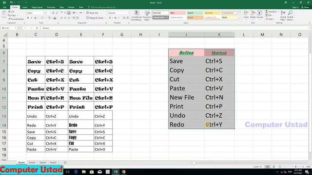Screen dimensions: 312x175
Task: Switch to the Data tab
Action: (62, 7)
